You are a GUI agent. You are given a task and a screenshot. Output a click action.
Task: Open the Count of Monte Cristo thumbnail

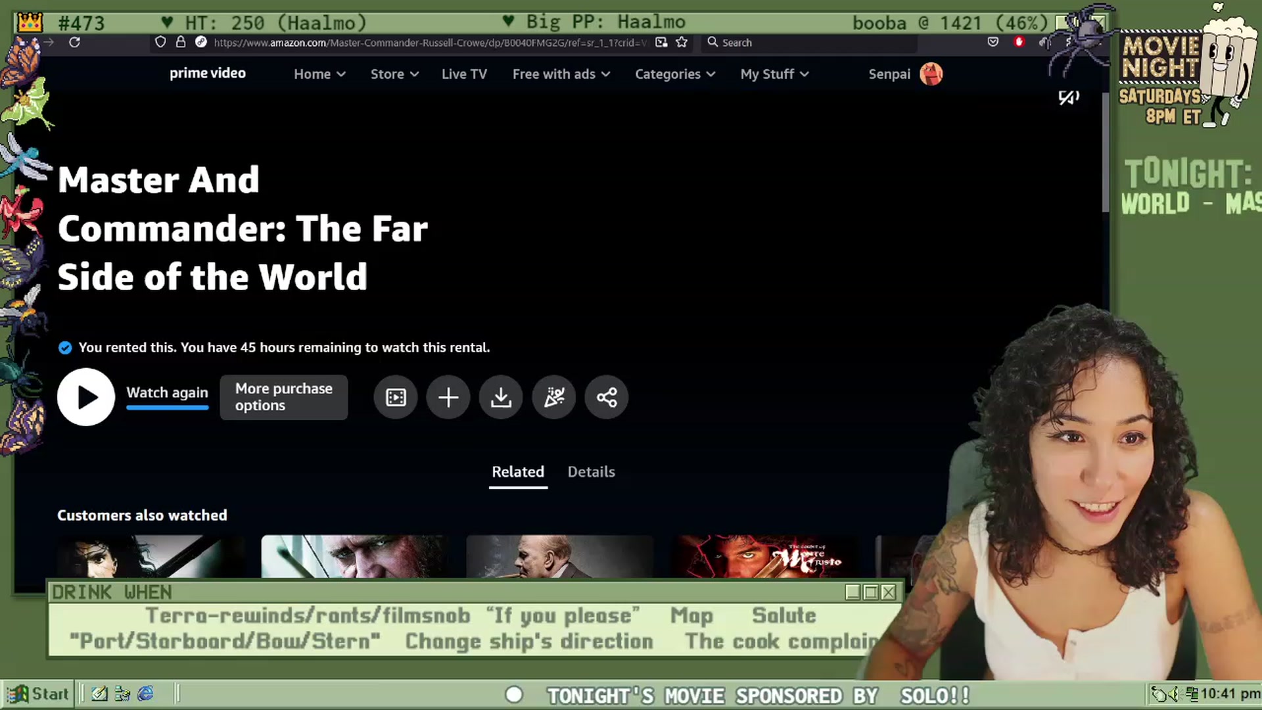point(765,556)
